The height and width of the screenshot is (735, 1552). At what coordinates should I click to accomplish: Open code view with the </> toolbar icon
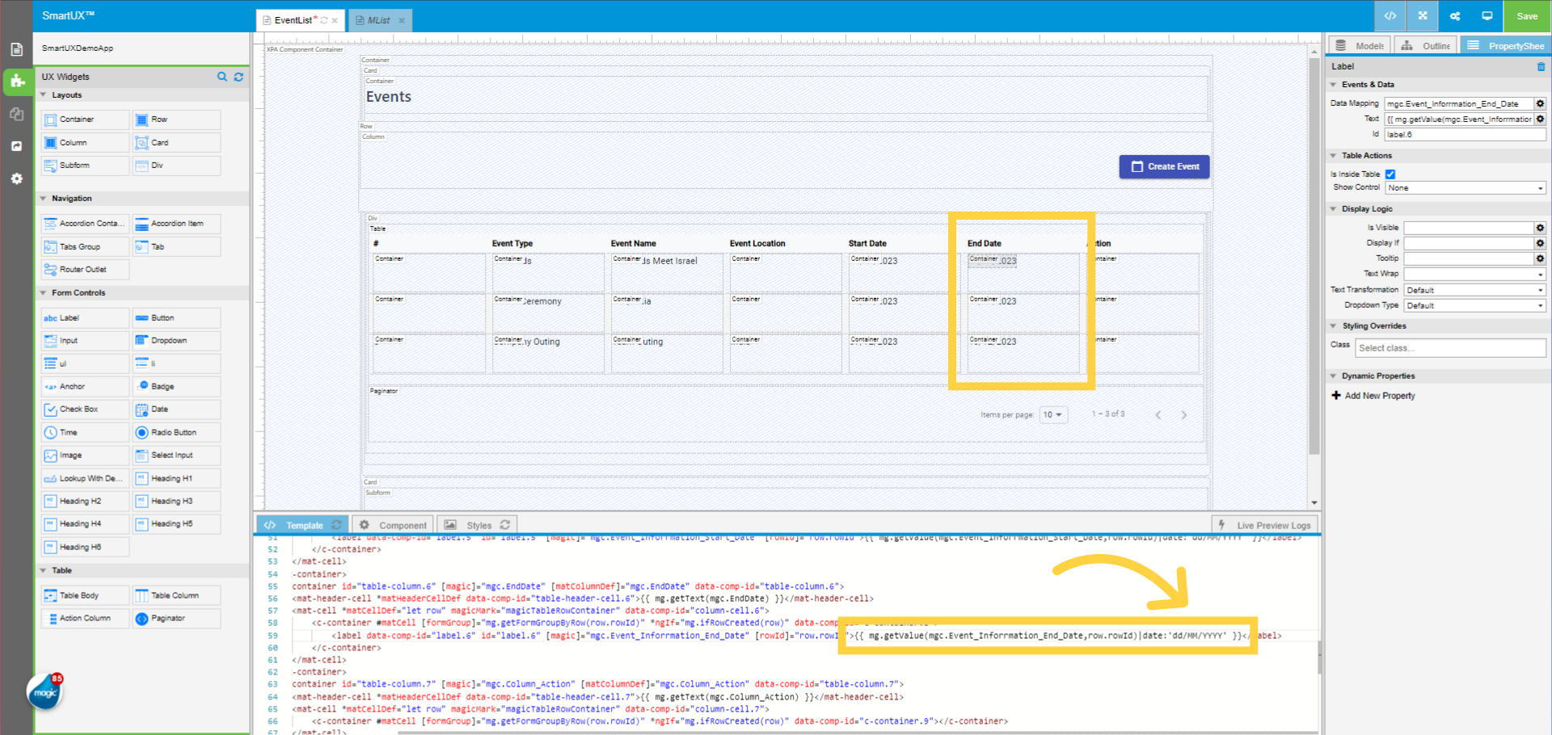point(1390,15)
